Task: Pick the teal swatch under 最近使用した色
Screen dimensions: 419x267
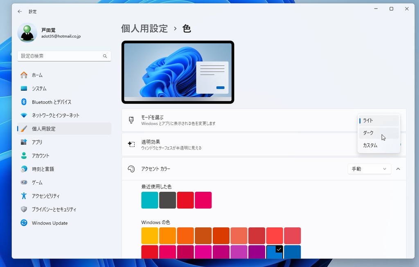Action: [x=150, y=200]
